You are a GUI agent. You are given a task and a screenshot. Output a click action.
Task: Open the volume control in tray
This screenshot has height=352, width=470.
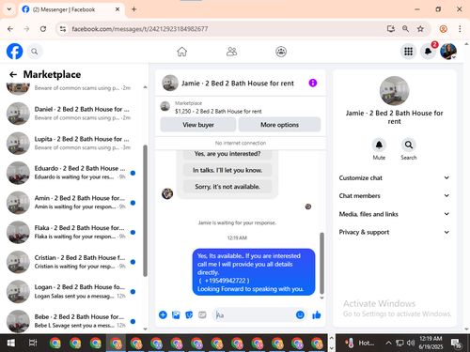coord(410,343)
